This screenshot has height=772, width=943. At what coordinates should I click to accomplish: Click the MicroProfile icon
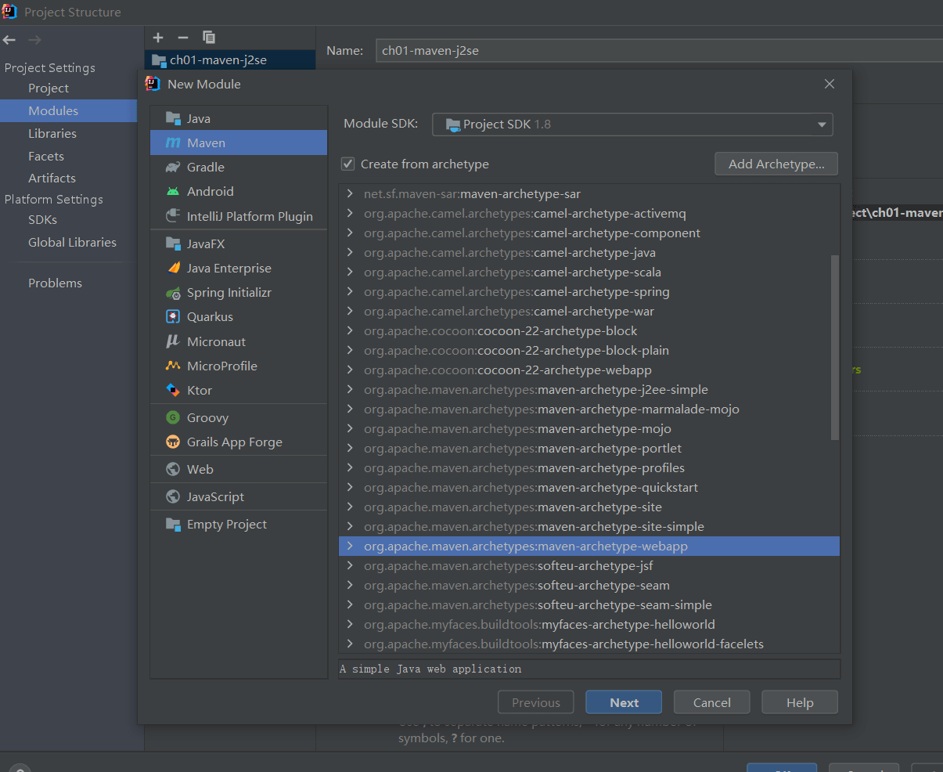tap(173, 366)
